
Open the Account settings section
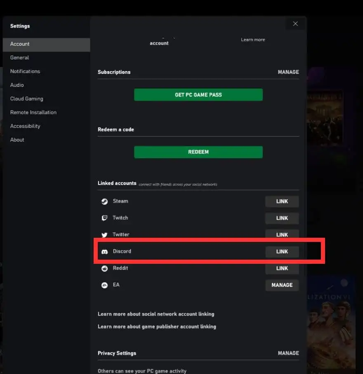tap(47, 45)
